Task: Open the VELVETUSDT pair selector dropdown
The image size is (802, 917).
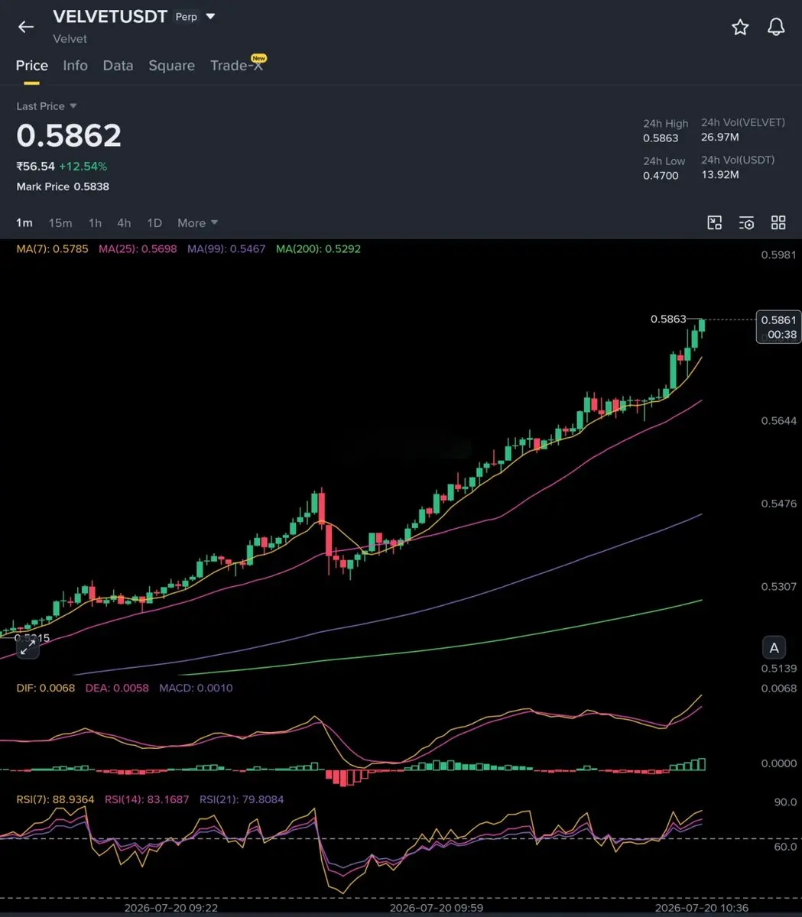Action: tap(211, 17)
